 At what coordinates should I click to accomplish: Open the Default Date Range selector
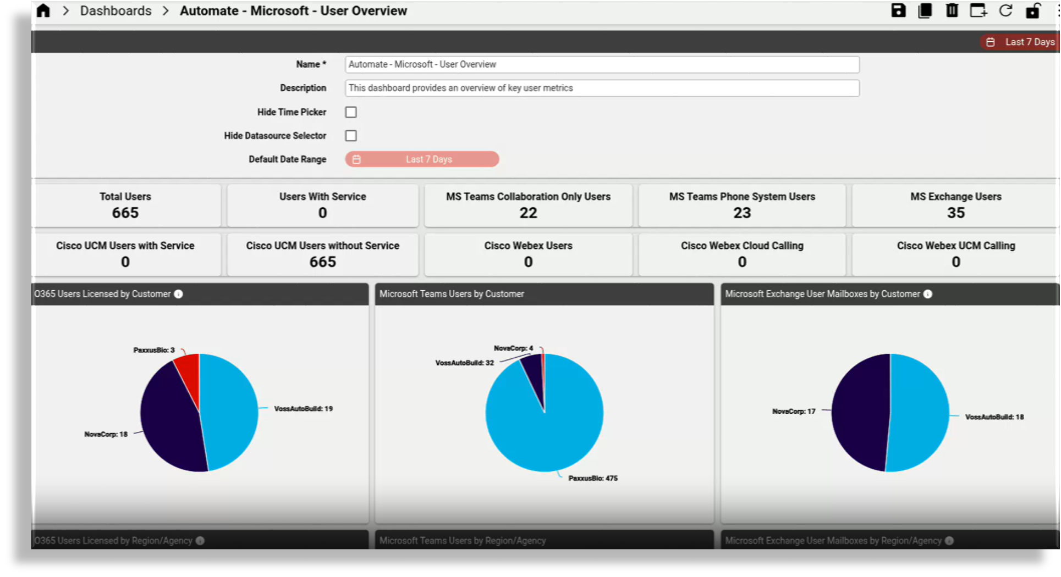(x=422, y=159)
